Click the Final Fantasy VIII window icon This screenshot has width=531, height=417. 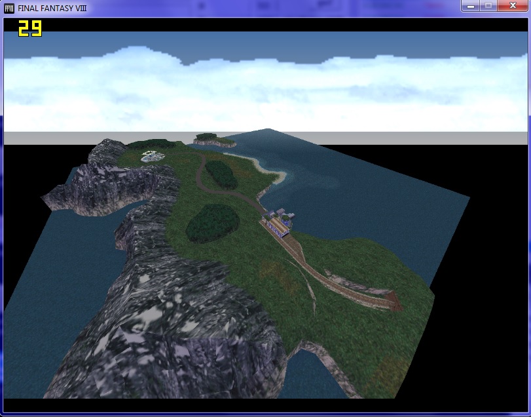pyautogui.click(x=9, y=8)
